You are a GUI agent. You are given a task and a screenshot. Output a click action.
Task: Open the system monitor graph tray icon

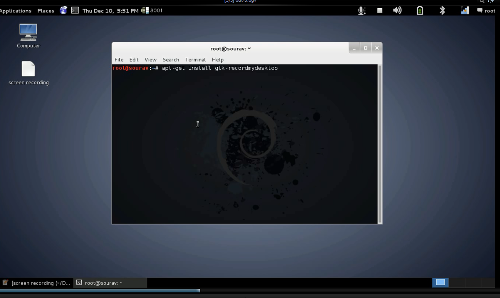pos(465,10)
